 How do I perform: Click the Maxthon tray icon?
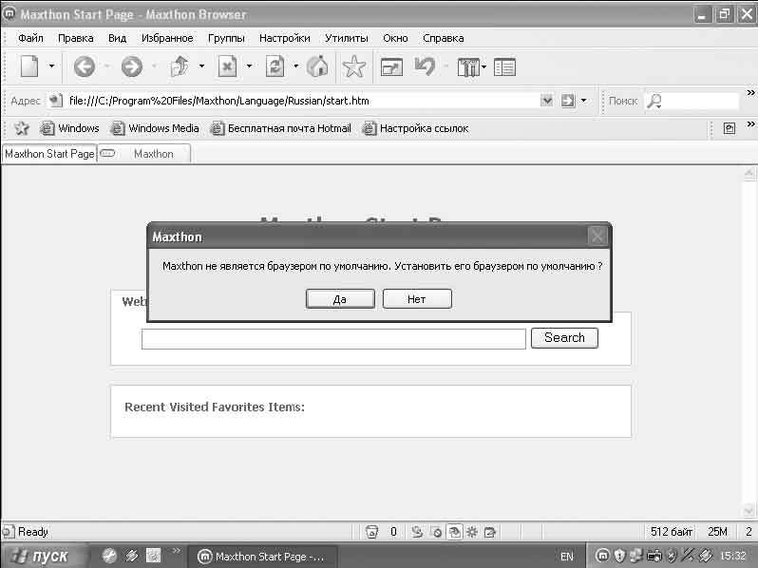pyautogui.click(x=601, y=556)
